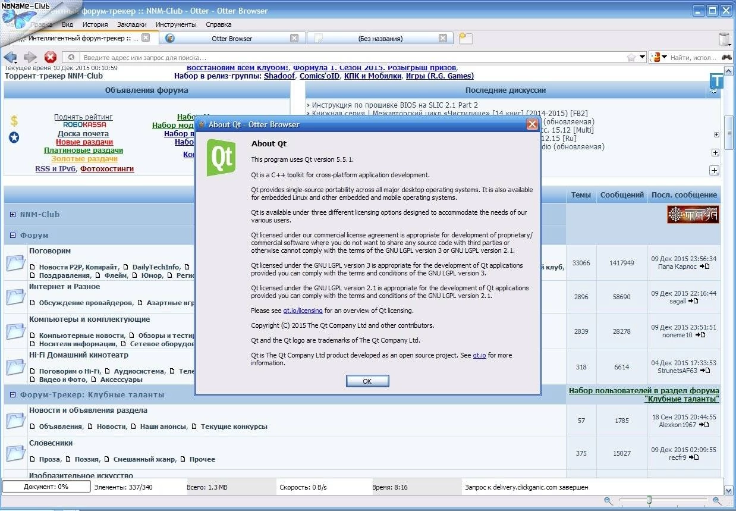Viewport: 736px width, 511px height.
Task: Zoom out using the status bar magnifier minus
Action: tap(608, 501)
